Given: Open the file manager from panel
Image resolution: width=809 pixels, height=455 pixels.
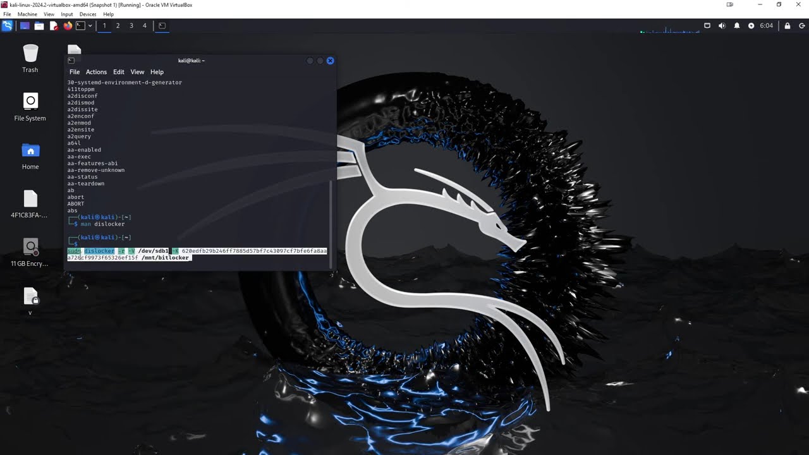Looking at the screenshot, I should (x=39, y=26).
